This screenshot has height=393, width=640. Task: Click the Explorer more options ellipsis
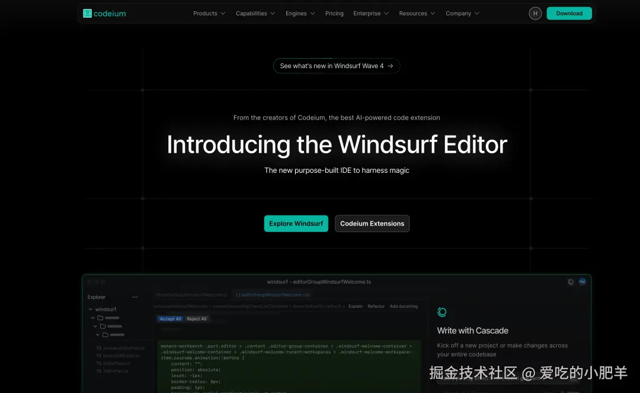[135, 297]
